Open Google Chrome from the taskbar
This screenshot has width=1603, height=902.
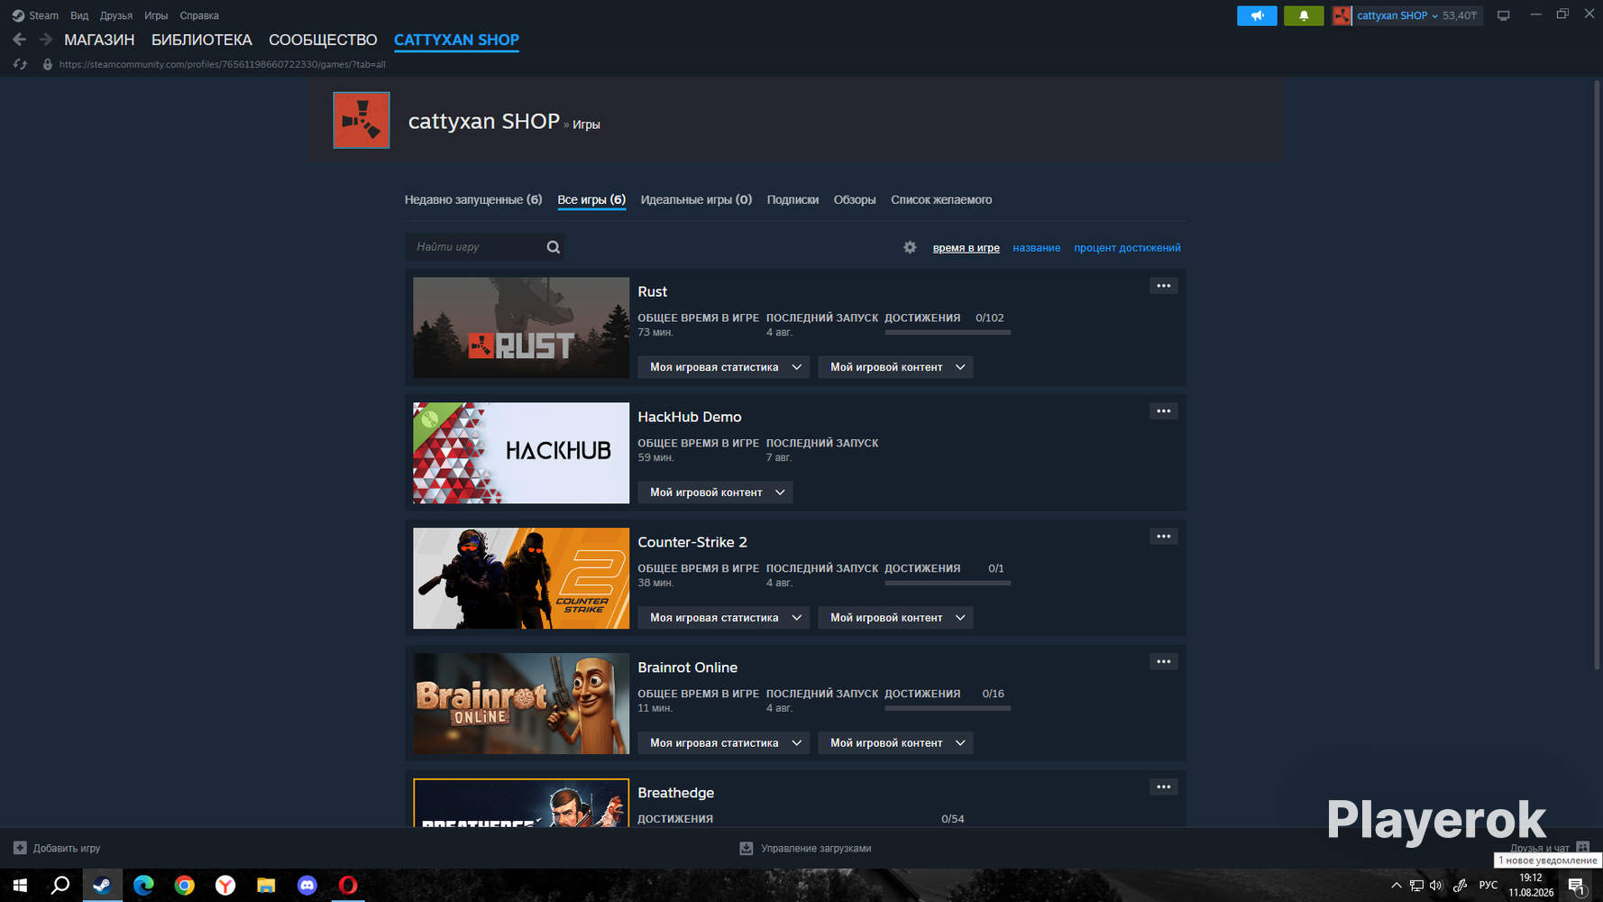pyautogui.click(x=184, y=886)
